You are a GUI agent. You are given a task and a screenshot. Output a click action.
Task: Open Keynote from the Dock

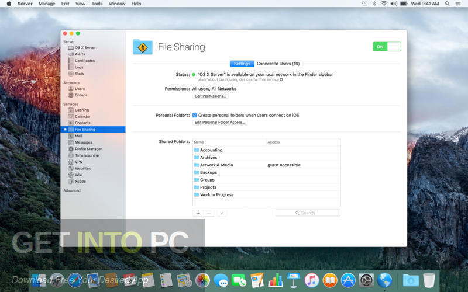[x=294, y=280]
